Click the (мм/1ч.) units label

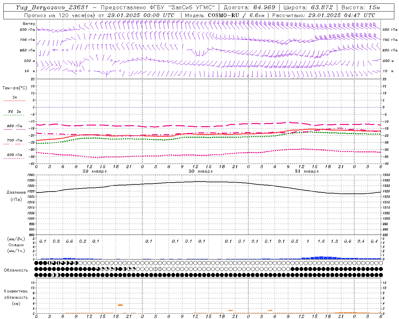coord(16,251)
